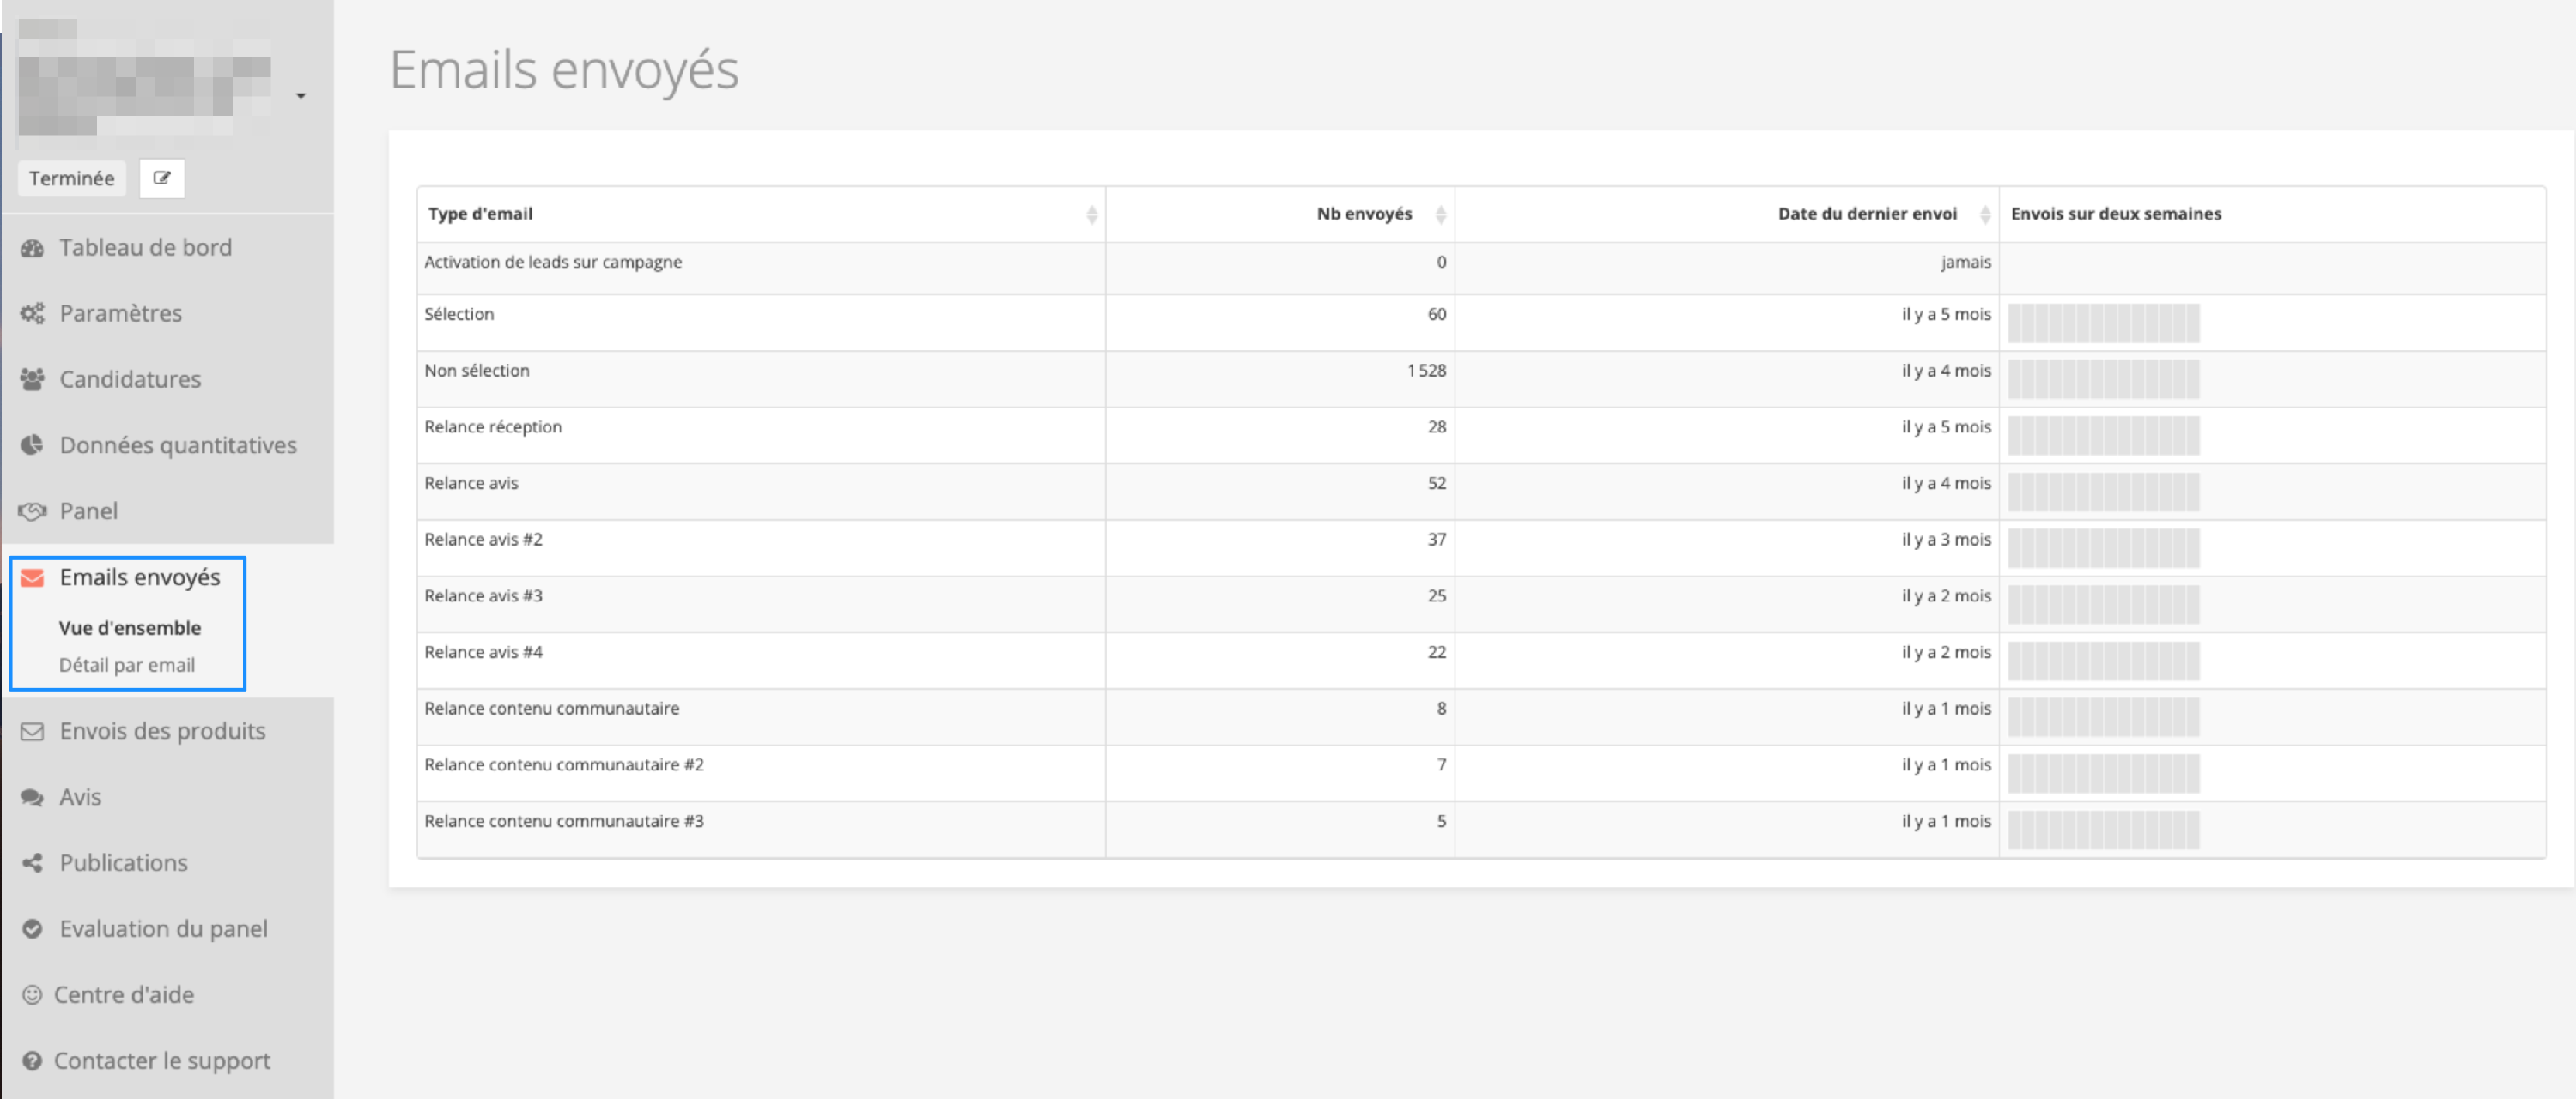This screenshot has width=2576, height=1099.
Task: Expand the campaign dropdown arrow at top
Action: click(x=300, y=96)
